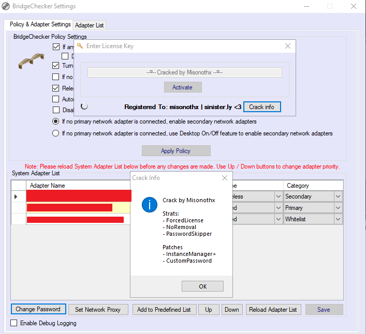Click the 'ForcedLicense' line in Crack Info
Image resolution: width=366 pixels, height=334 pixels.
(x=183, y=220)
